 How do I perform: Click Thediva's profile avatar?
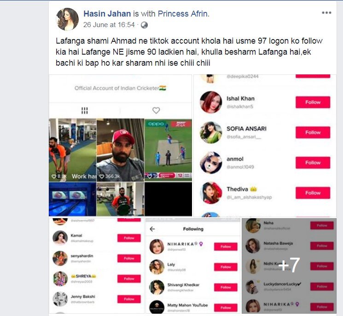tap(211, 193)
